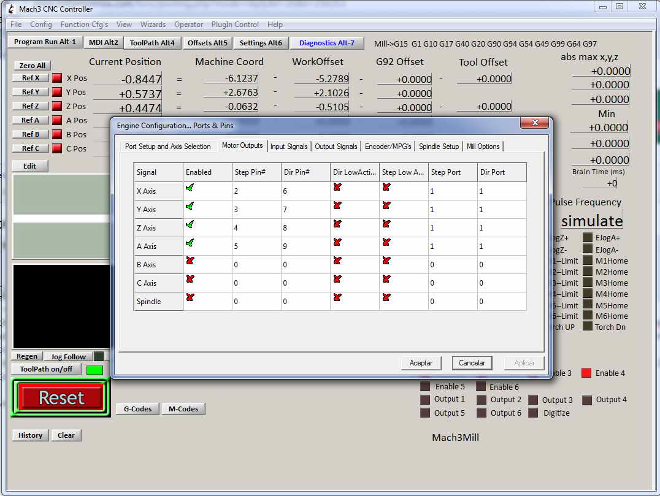Click the Aceptar button

(421, 363)
